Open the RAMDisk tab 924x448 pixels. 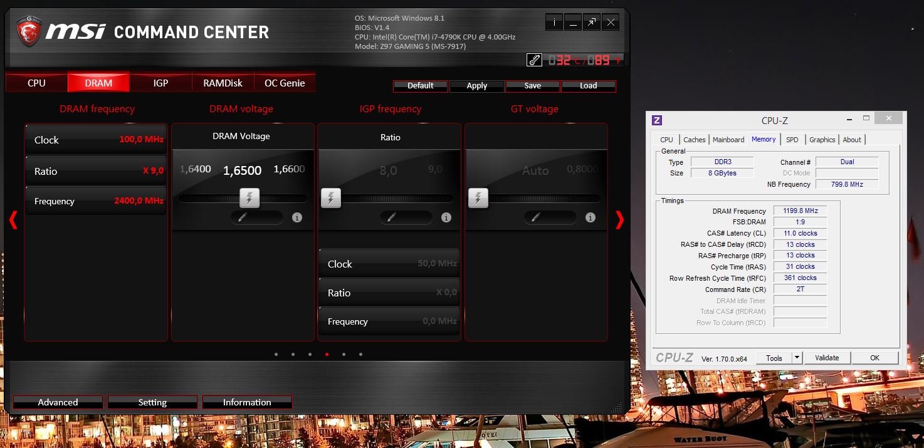point(223,83)
